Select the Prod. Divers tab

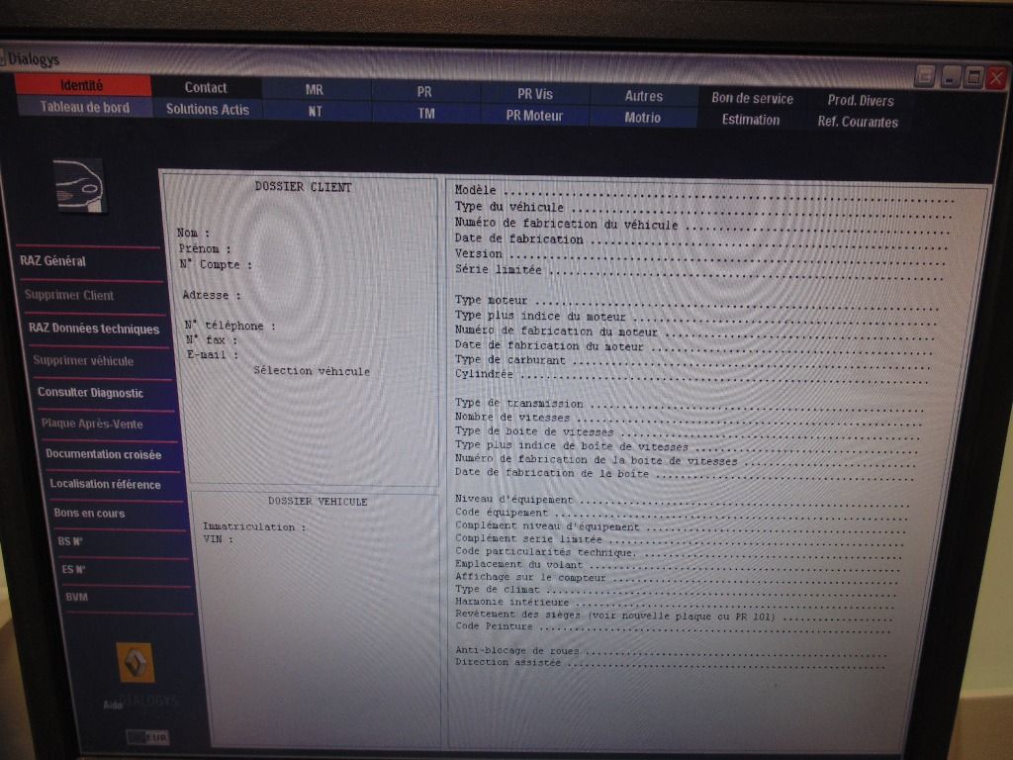861,100
